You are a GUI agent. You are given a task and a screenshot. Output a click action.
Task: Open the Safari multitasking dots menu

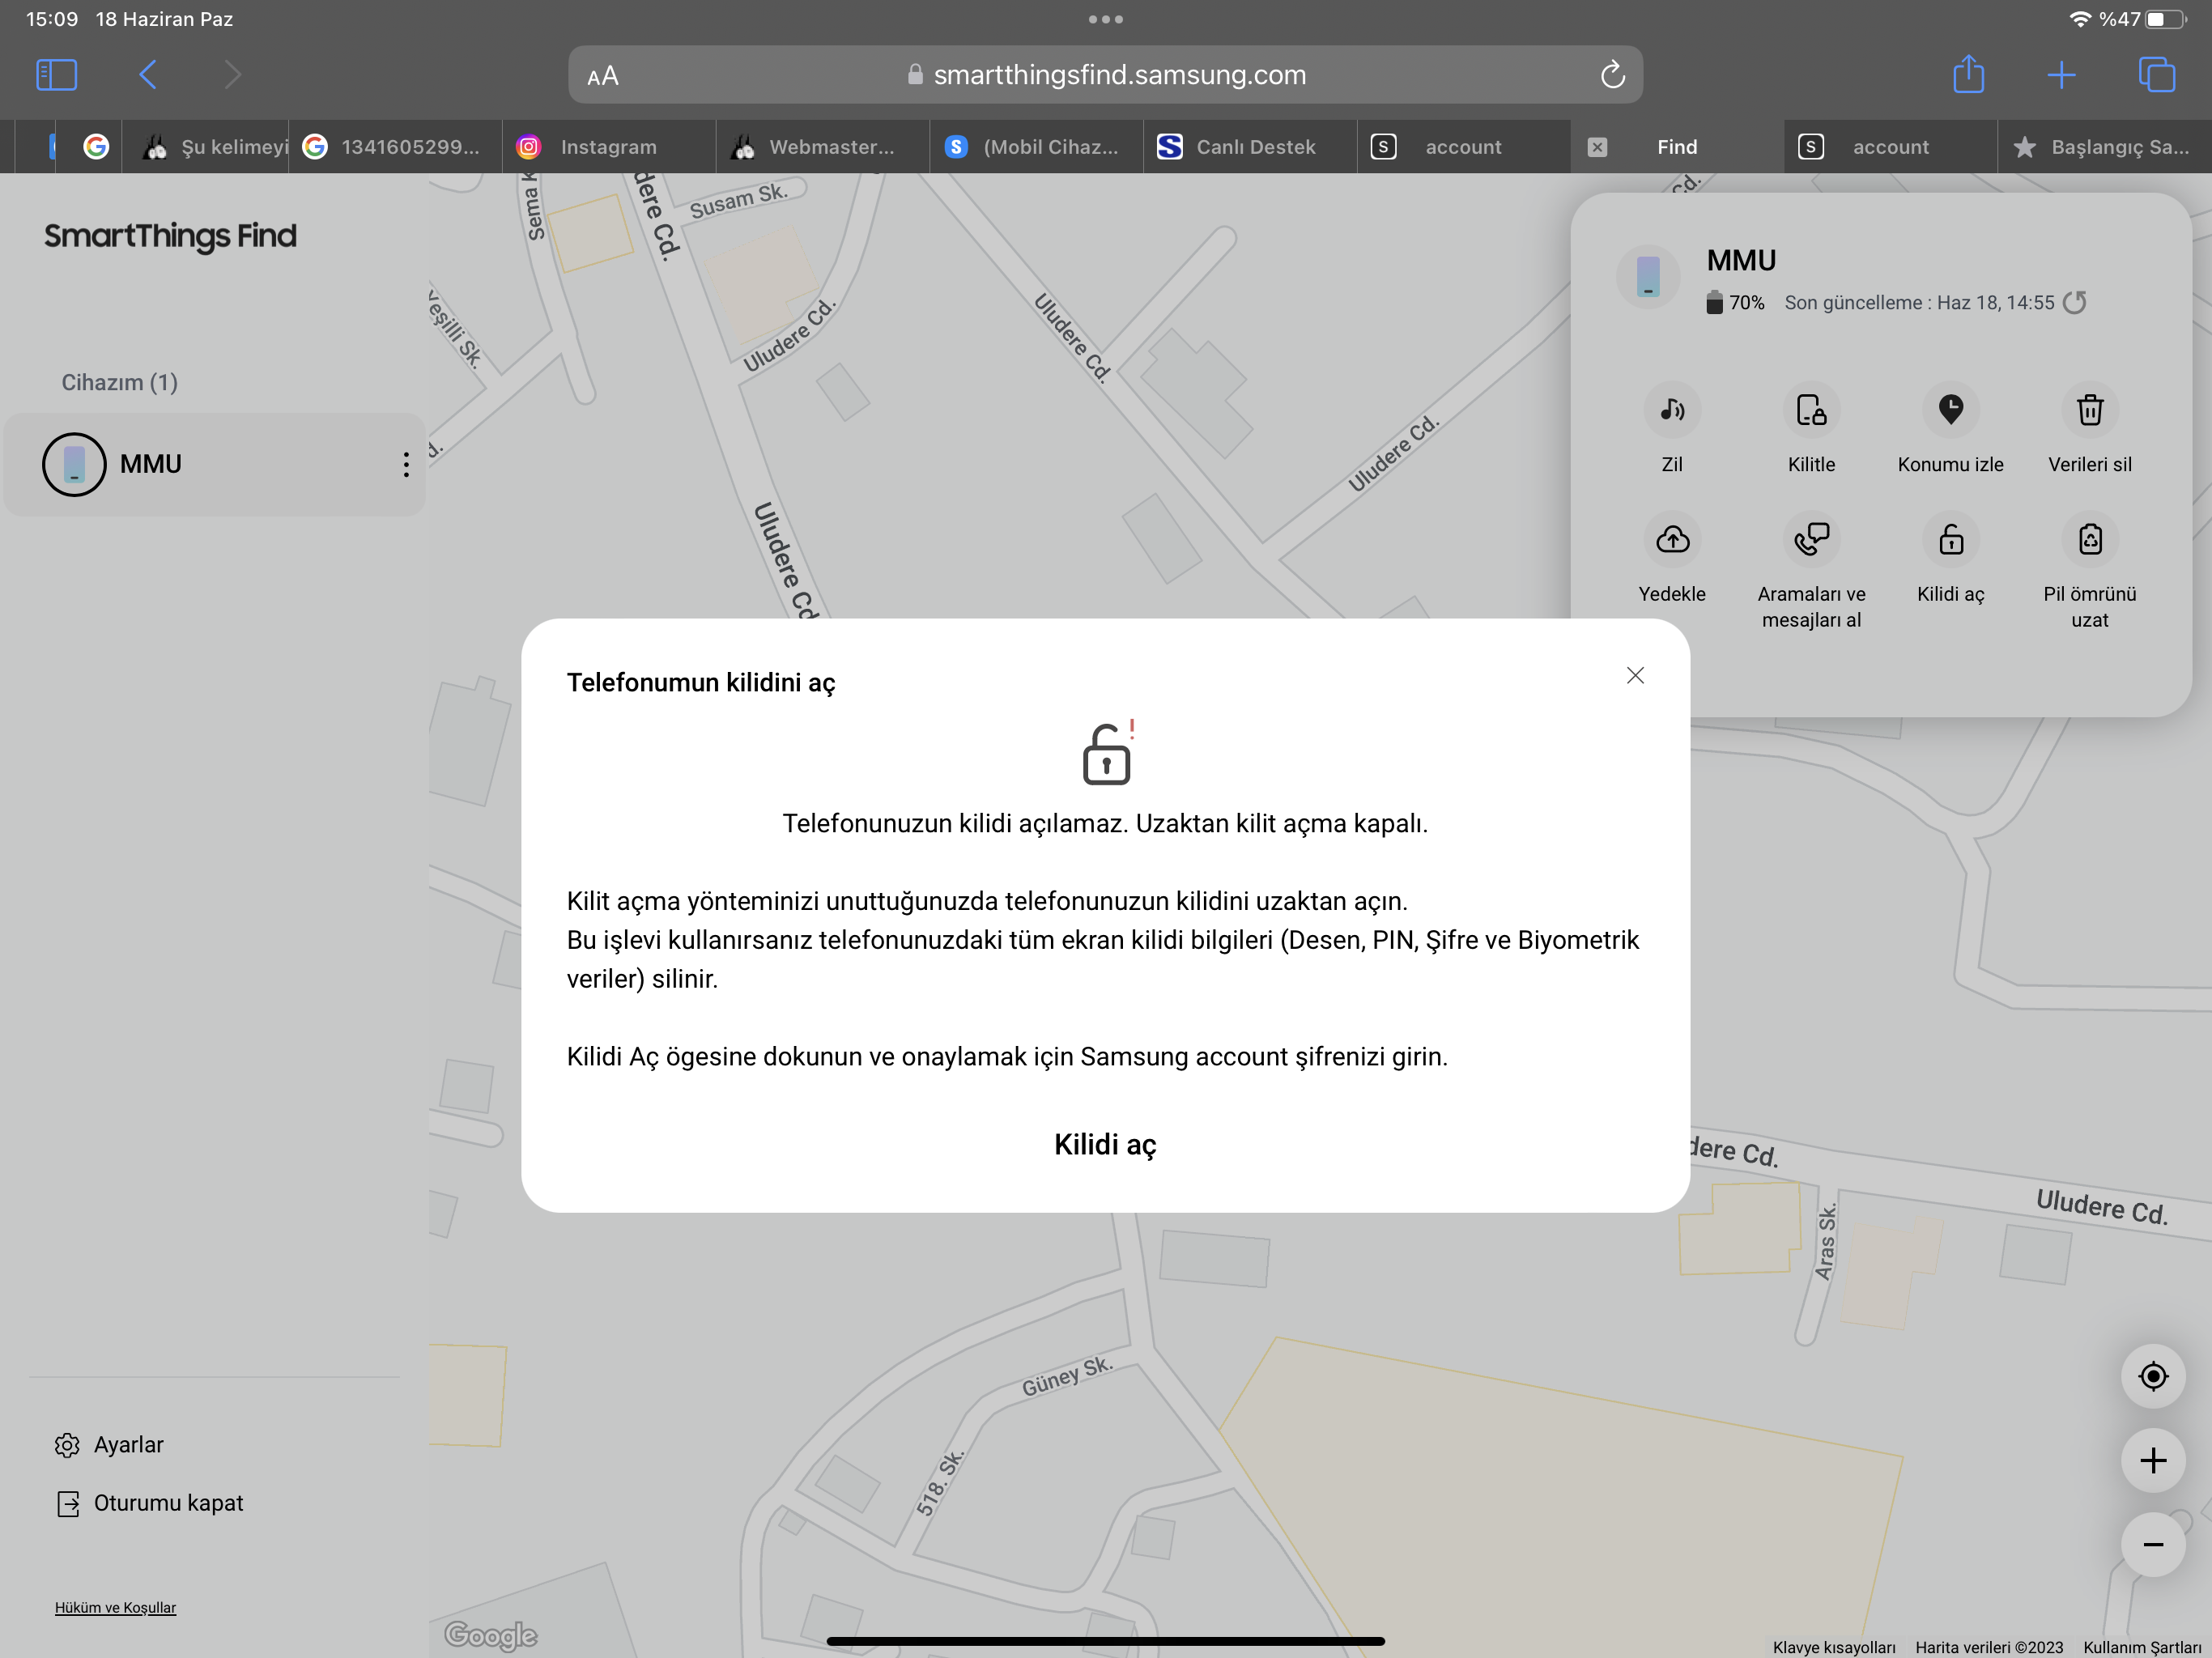coord(1105,19)
